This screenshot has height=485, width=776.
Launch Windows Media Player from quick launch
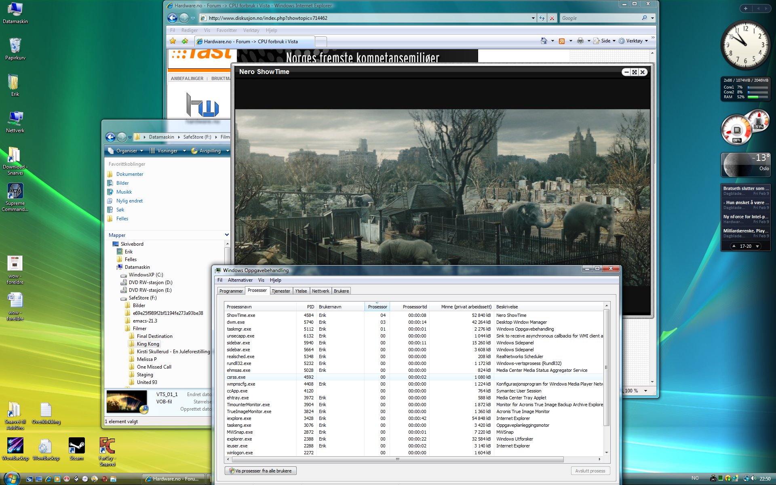[x=57, y=479]
